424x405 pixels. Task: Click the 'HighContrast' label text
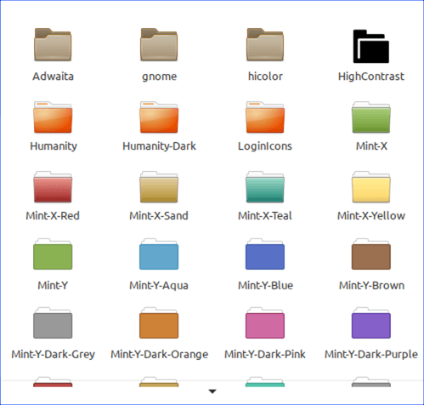[371, 77]
